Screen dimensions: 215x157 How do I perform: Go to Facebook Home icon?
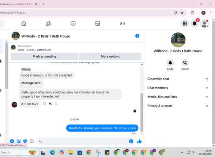pos(24,24)
